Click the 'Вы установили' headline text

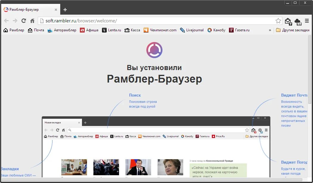(154, 68)
